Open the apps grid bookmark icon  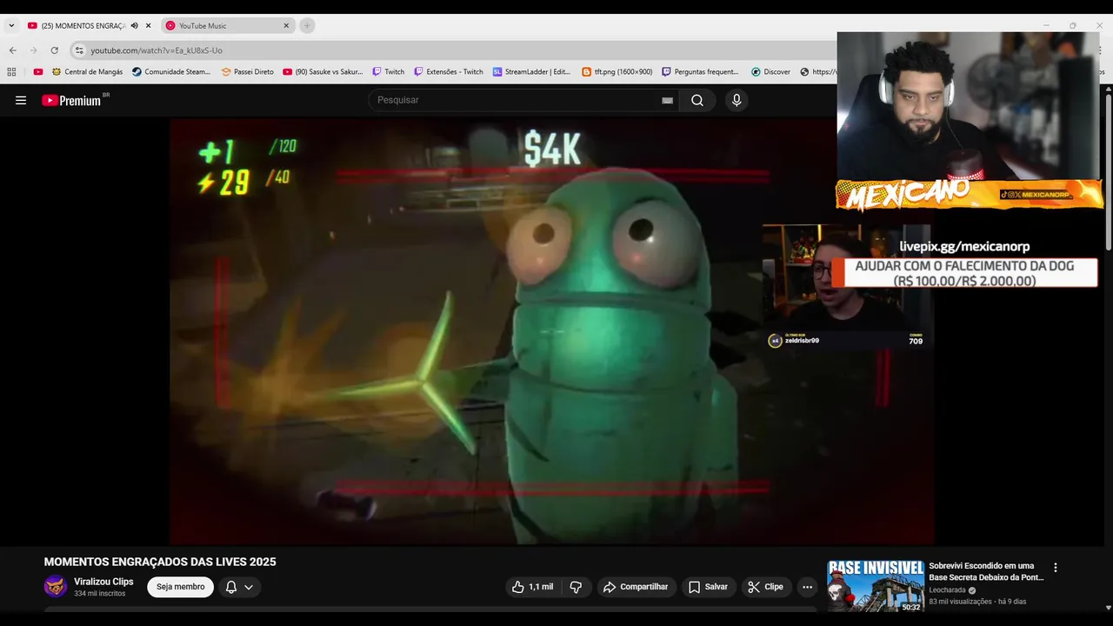11,72
